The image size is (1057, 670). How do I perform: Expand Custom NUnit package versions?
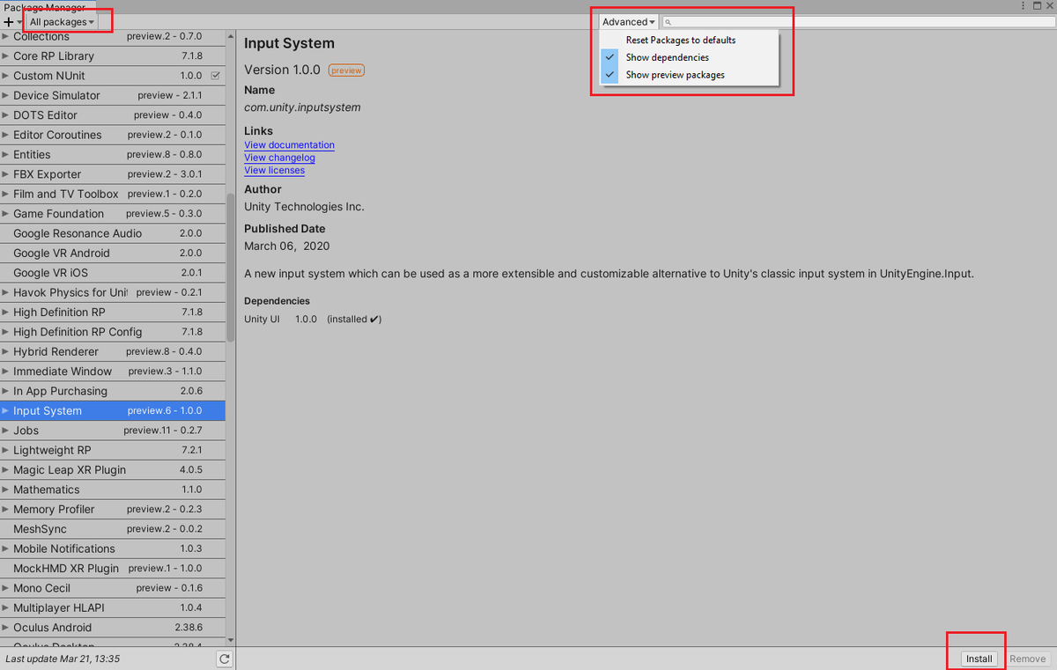pos(5,76)
